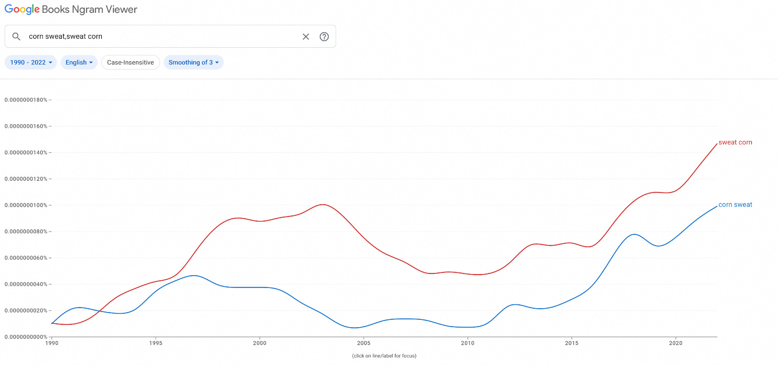Image resolution: width=778 pixels, height=366 pixels.
Task: Open the Smoothing of 3 dropdown
Action: point(193,62)
